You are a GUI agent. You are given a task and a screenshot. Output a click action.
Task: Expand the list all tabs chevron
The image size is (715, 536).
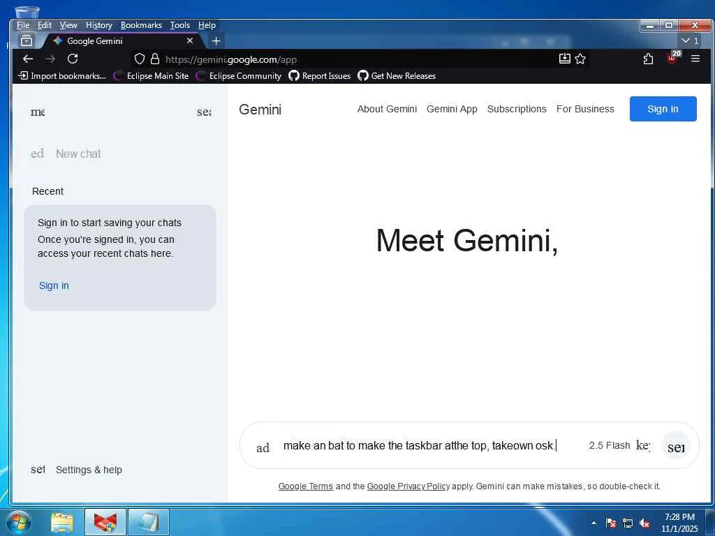(x=689, y=41)
